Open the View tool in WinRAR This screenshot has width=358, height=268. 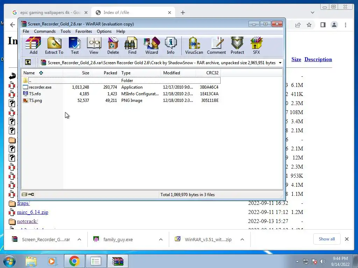(x=94, y=46)
